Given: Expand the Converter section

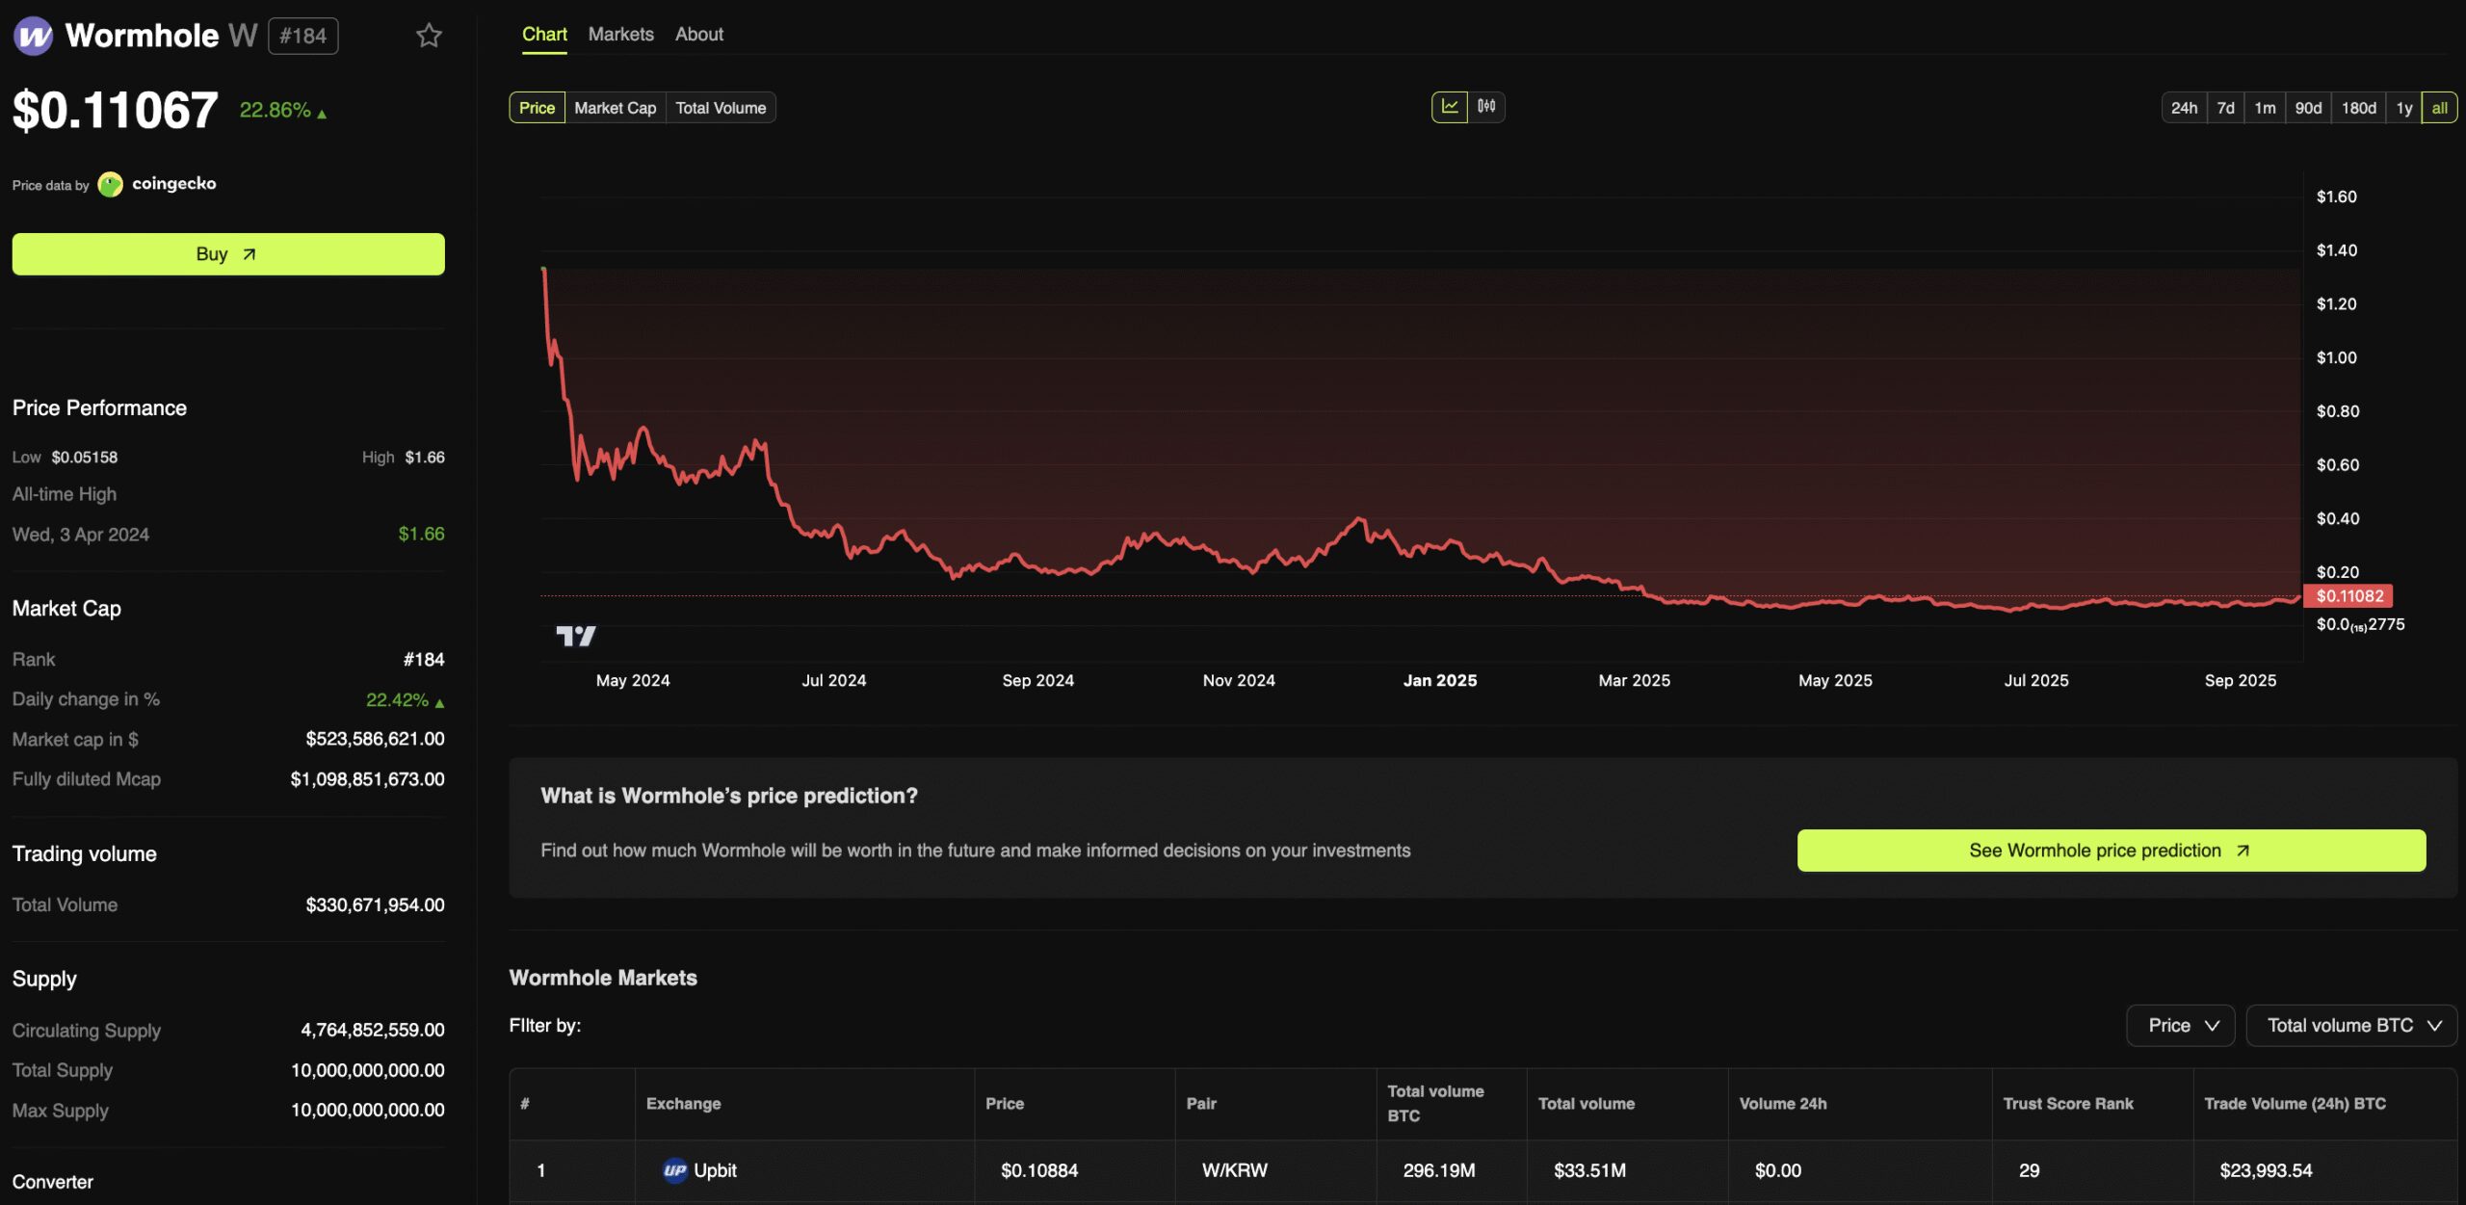Looking at the screenshot, I should pos(53,1182).
